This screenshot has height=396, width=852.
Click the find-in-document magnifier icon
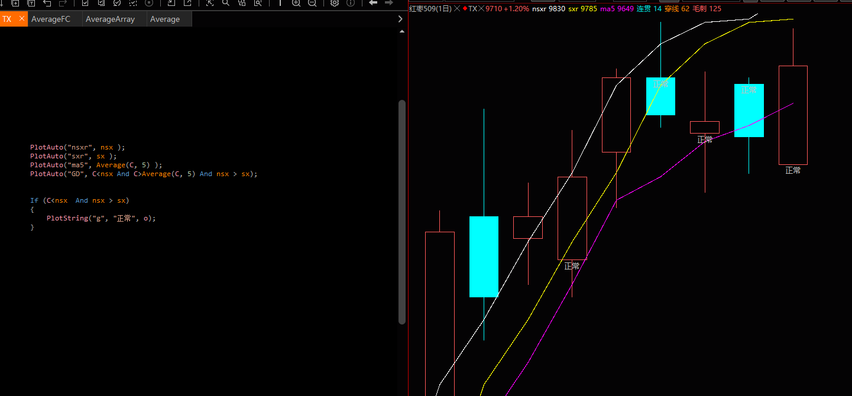(x=258, y=3)
